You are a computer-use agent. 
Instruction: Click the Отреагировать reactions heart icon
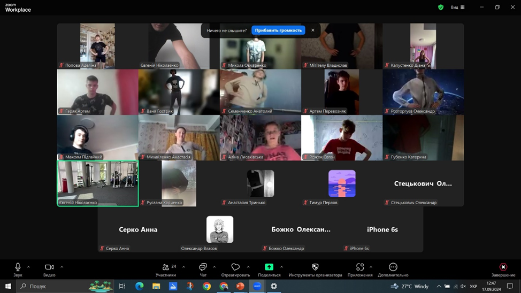235,269
